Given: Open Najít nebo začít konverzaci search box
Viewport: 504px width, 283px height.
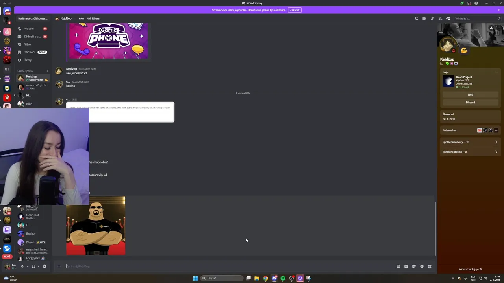Looking at the screenshot, I should click(x=33, y=18).
